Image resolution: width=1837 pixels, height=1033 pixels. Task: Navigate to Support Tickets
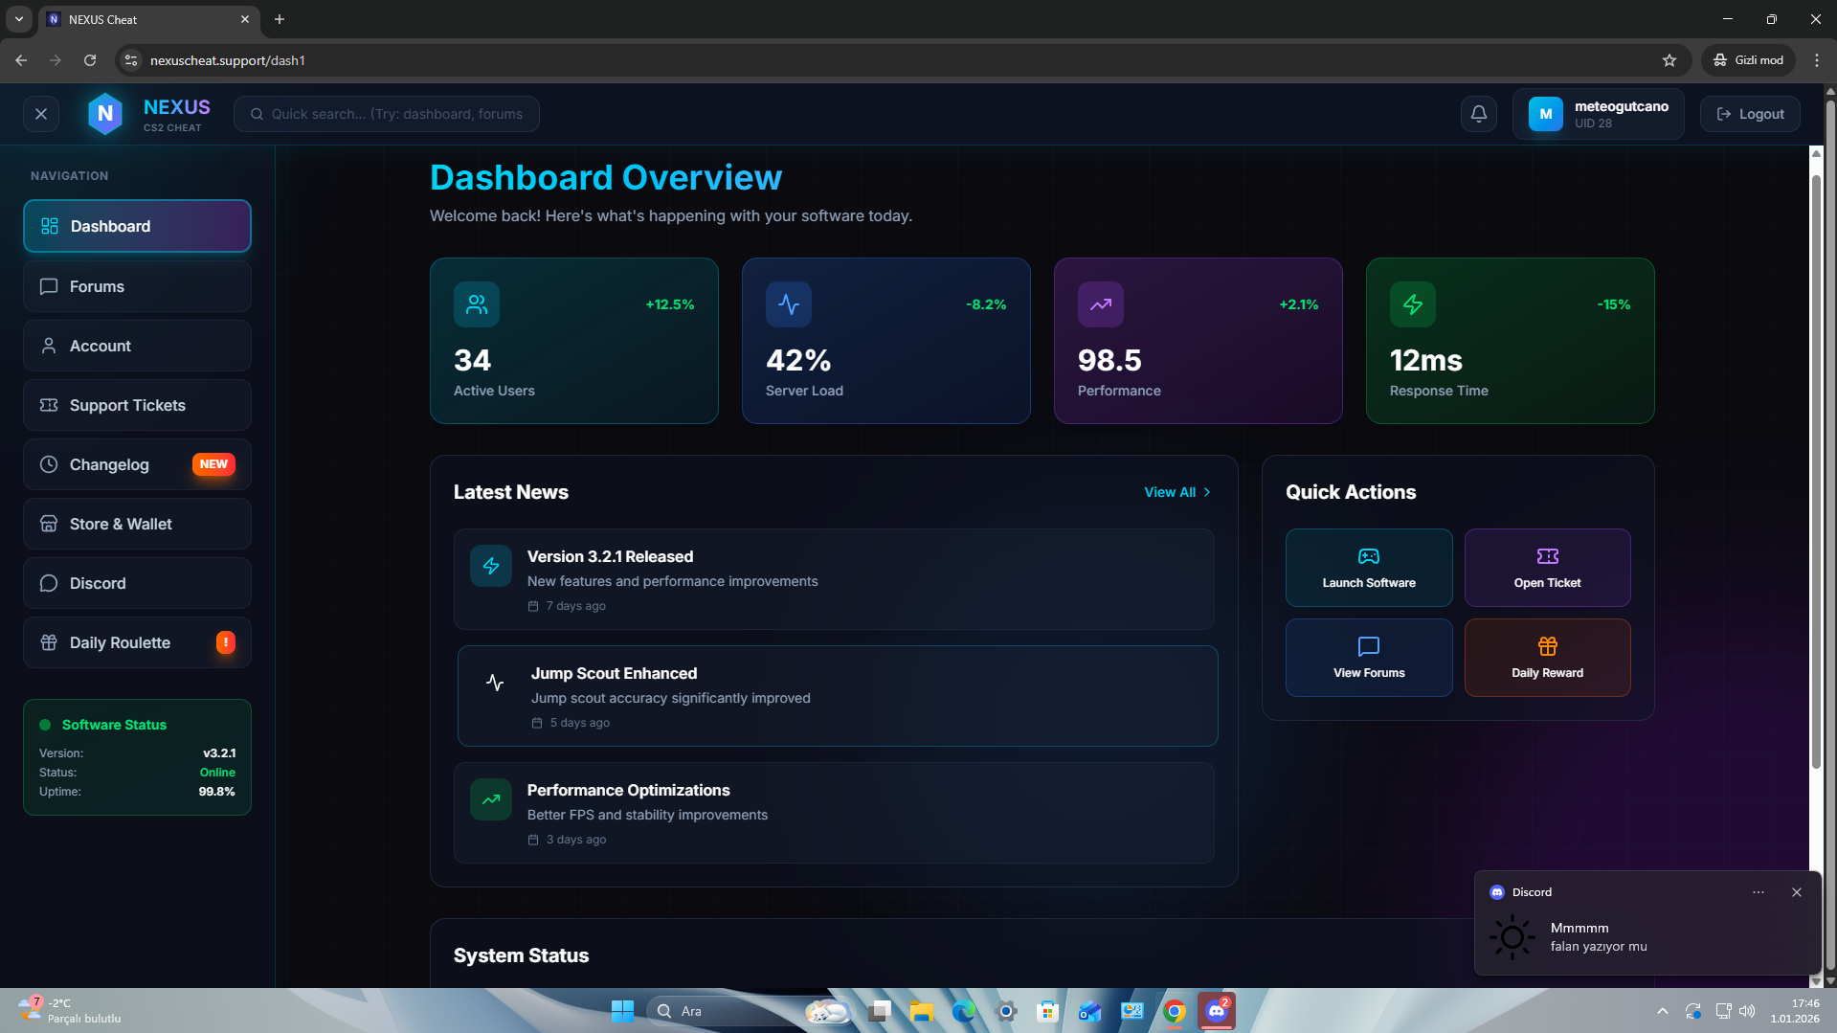137,405
